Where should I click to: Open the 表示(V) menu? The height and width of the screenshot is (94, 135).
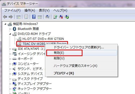tap(44, 10)
